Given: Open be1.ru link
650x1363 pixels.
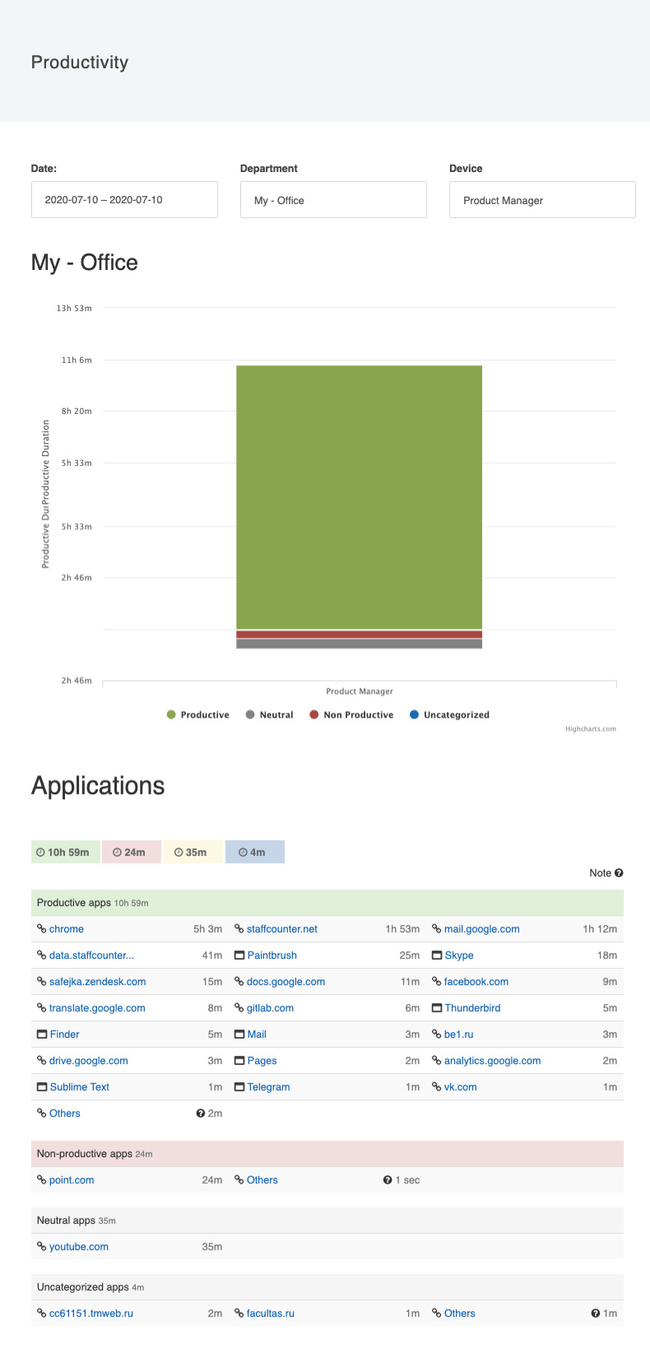Looking at the screenshot, I should coord(459,1035).
